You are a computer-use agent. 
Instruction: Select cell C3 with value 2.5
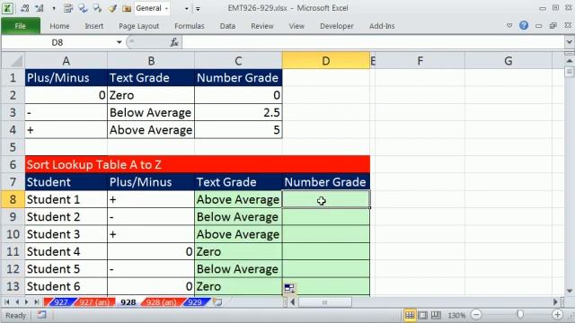click(x=238, y=112)
